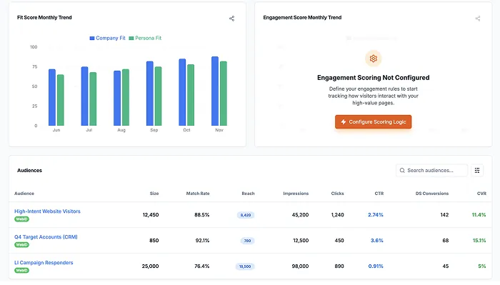
Task: Open the audiences column settings icon
Action: [x=477, y=170]
